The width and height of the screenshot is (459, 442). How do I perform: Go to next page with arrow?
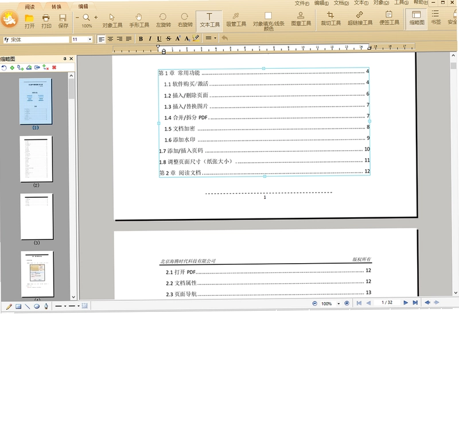point(406,303)
